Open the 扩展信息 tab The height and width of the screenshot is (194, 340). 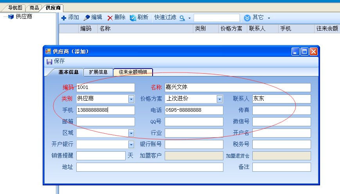(98, 72)
